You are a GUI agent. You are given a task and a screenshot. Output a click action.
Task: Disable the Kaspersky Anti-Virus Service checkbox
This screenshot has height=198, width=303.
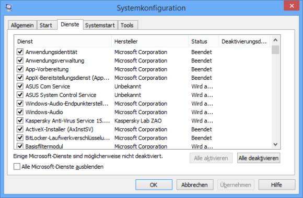[x=20, y=120]
